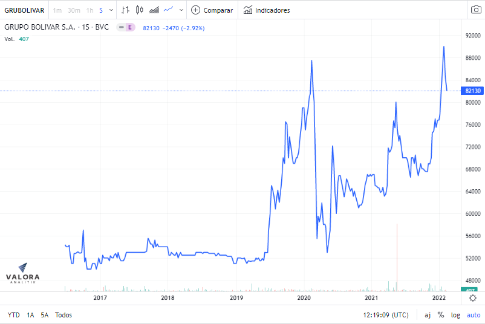Screen dimensions: 485x324
Task: Click the 76000 price axis label
Action: click(x=473, y=125)
